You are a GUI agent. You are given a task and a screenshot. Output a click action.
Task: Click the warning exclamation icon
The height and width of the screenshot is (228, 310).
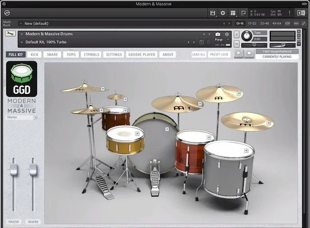[289, 13]
